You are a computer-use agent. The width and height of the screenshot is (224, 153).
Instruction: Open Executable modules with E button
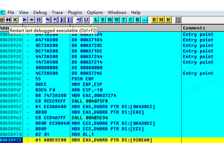pyautogui.click(x=103, y=19)
